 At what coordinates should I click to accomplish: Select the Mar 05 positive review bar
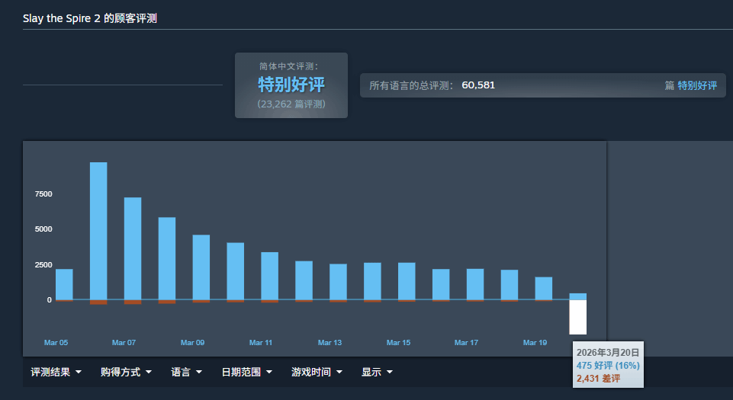tap(64, 284)
